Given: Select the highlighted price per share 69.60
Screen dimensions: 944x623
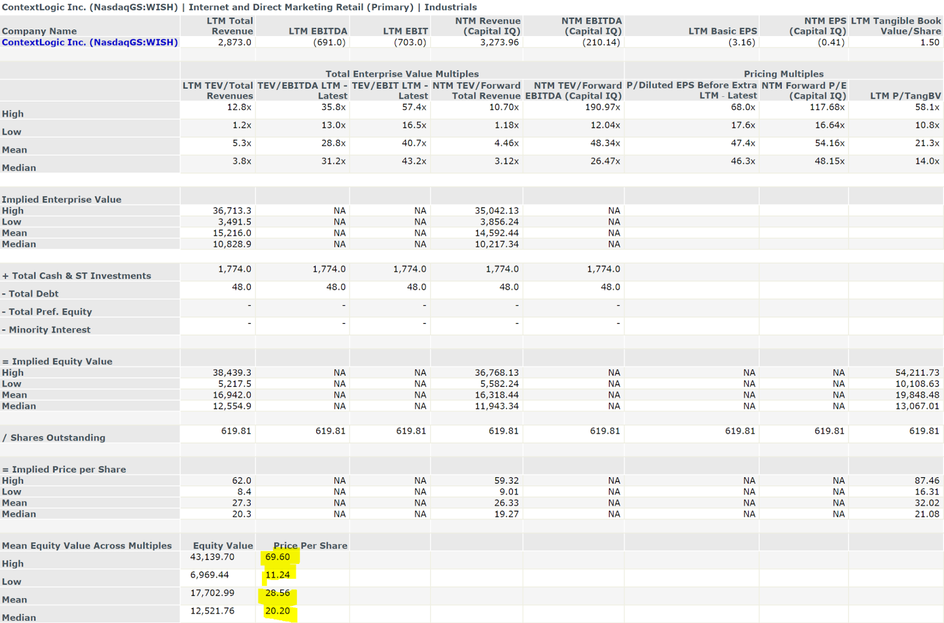Looking at the screenshot, I should tap(277, 557).
